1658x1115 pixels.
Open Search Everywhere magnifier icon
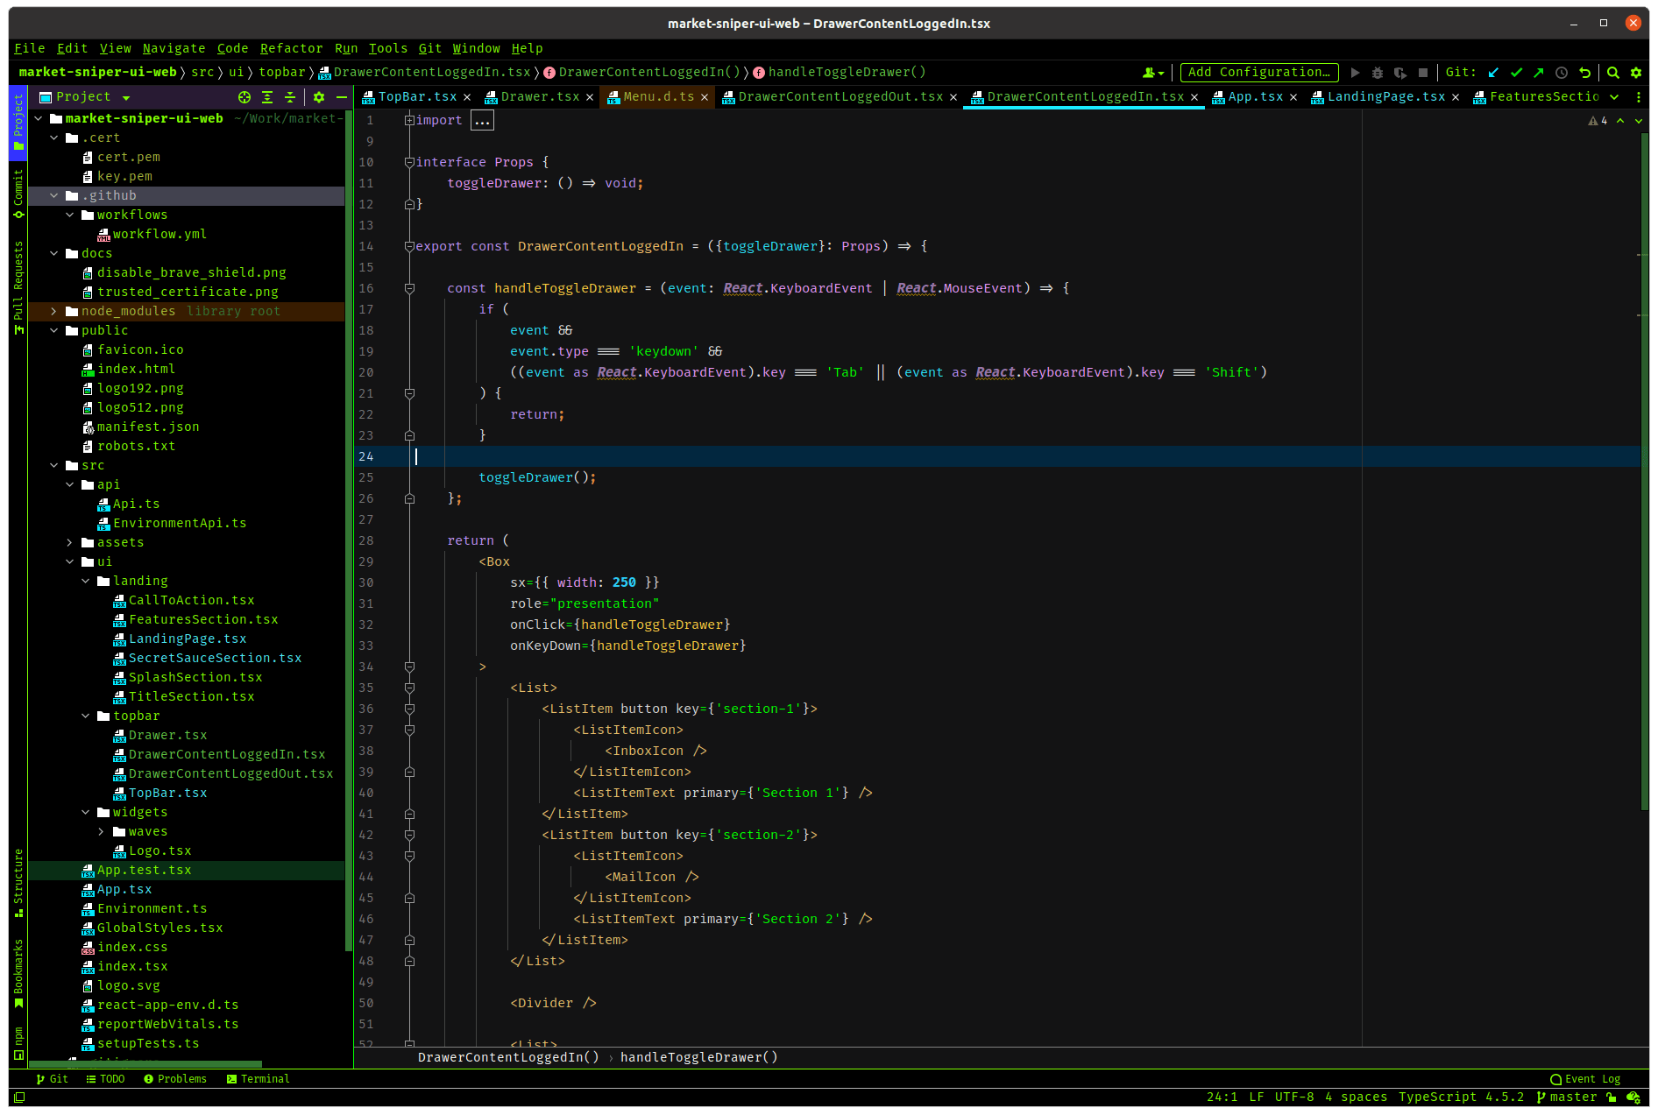[1612, 72]
